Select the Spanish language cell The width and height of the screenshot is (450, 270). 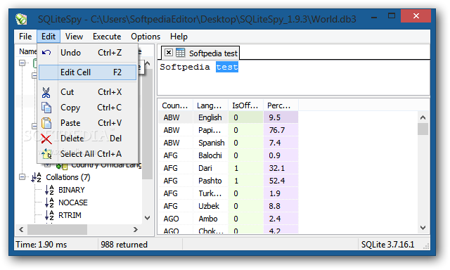point(212,143)
